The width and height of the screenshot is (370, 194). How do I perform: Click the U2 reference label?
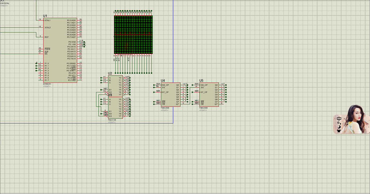tap(110, 73)
